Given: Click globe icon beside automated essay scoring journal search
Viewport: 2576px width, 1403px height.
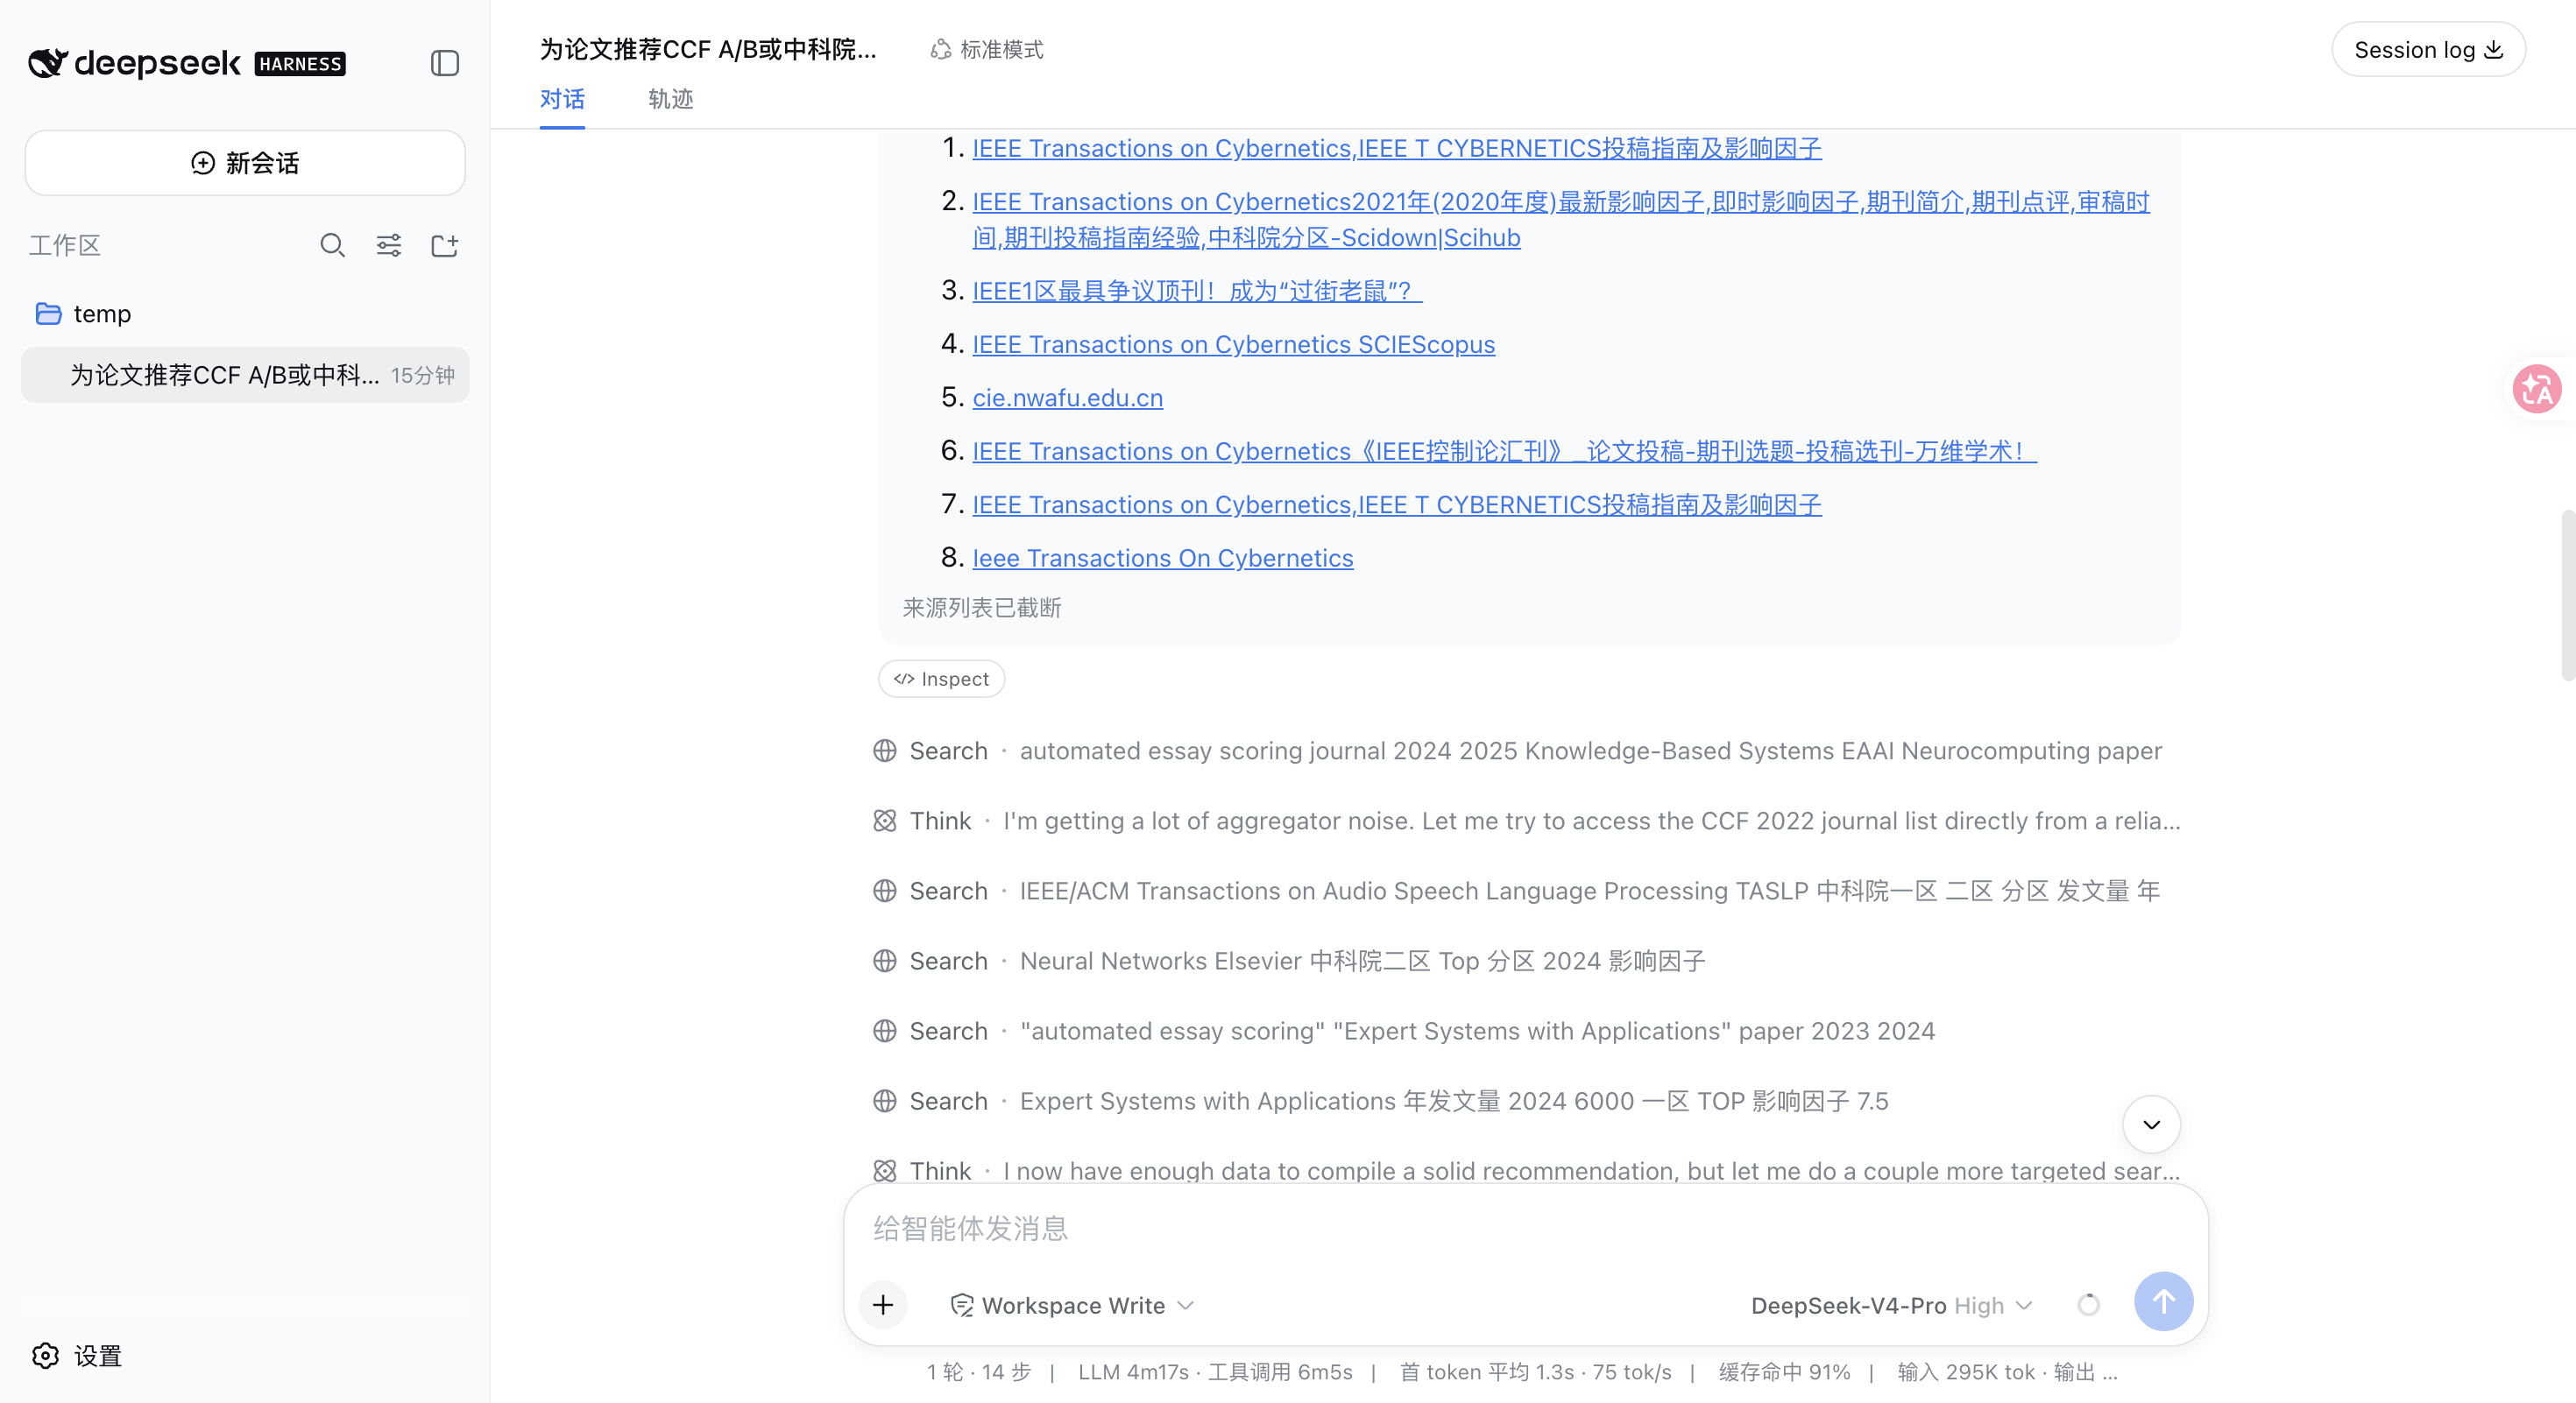Looking at the screenshot, I should [885, 751].
